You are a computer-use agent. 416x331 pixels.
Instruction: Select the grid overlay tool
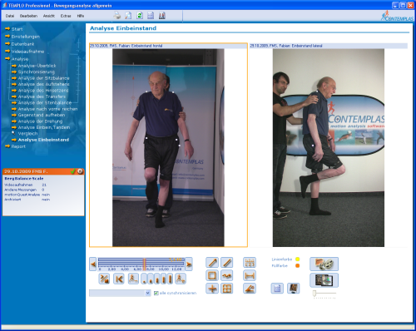click(x=227, y=289)
